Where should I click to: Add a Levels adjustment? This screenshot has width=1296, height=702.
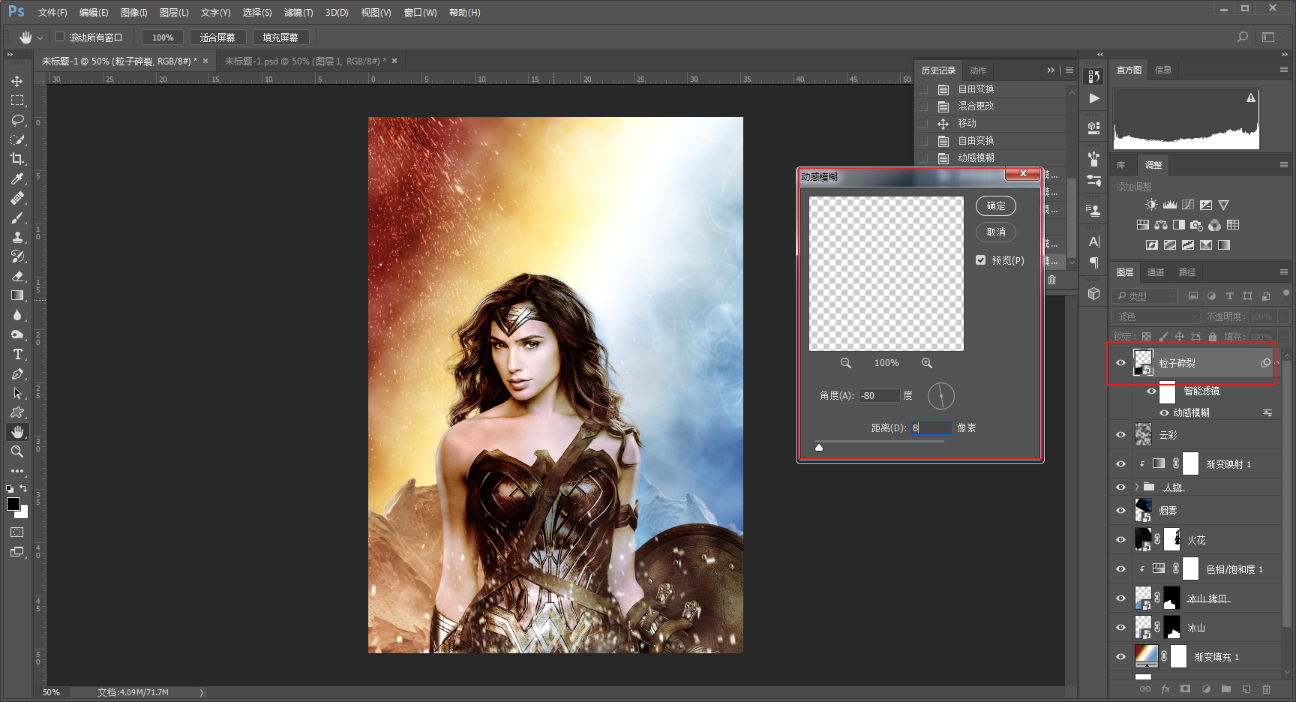[x=1170, y=205]
